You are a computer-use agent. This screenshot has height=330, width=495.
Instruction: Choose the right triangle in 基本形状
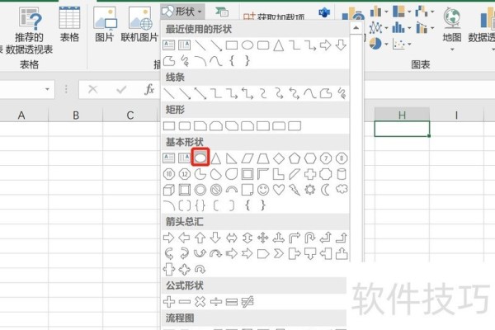(x=231, y=158)
